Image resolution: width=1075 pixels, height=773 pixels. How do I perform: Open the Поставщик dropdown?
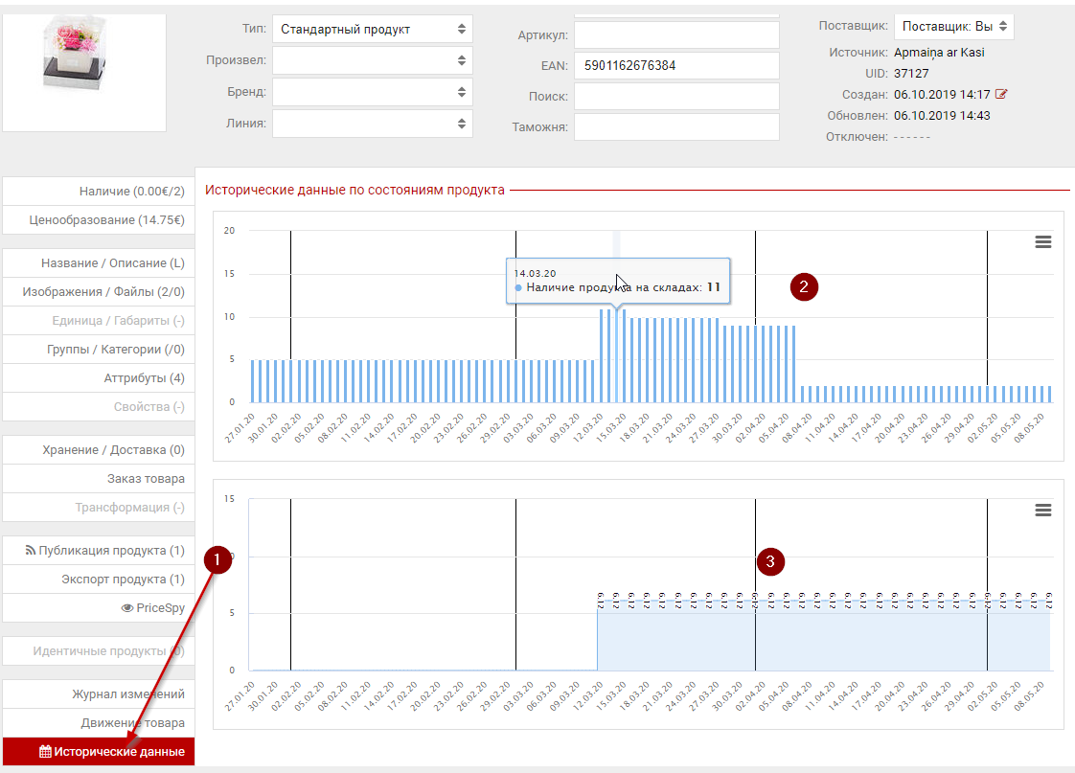(953, 27)
